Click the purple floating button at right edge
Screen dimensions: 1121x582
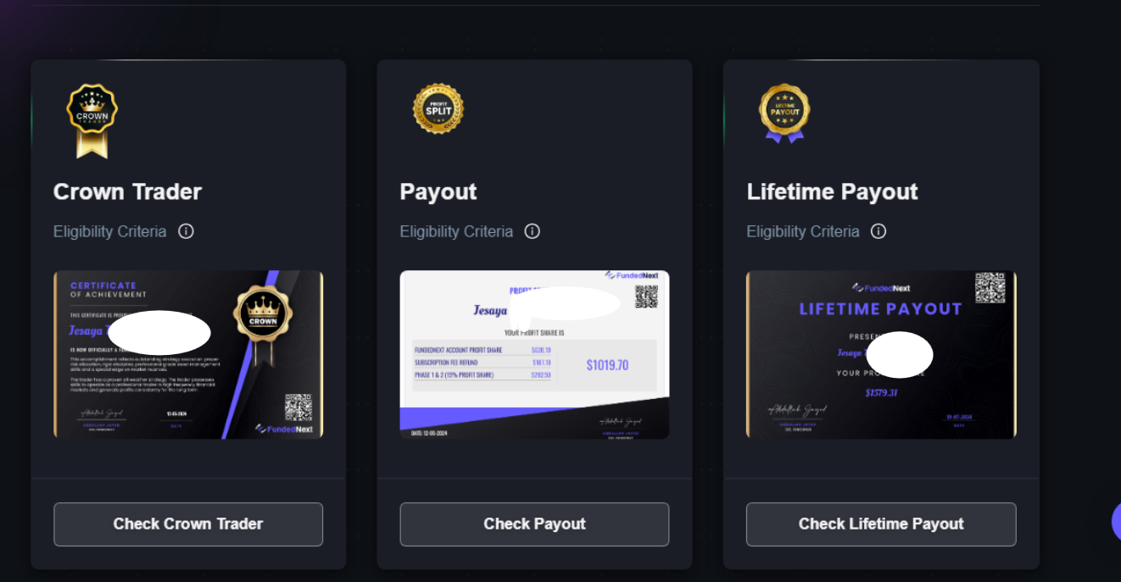pyautogui.click(x=1116, y=521)
